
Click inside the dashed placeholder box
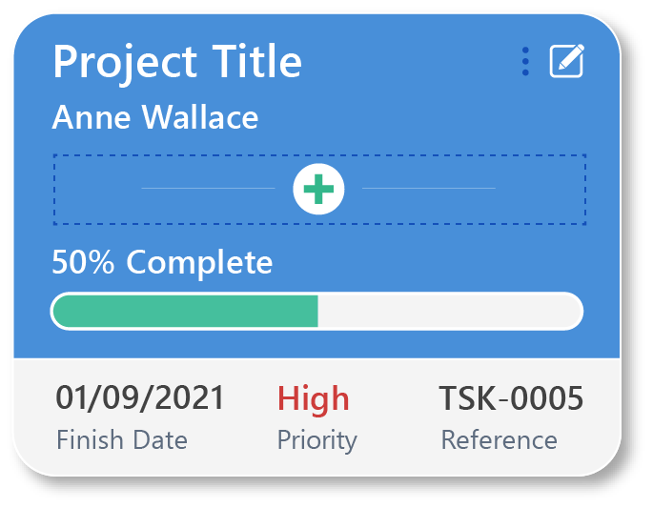pos(320,190)
